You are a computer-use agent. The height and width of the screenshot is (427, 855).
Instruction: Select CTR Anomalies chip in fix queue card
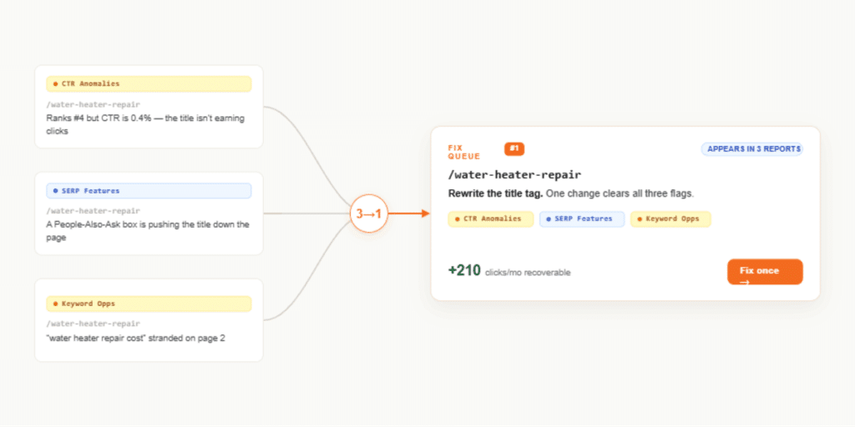pyautogui.click(x=491, y=219)
